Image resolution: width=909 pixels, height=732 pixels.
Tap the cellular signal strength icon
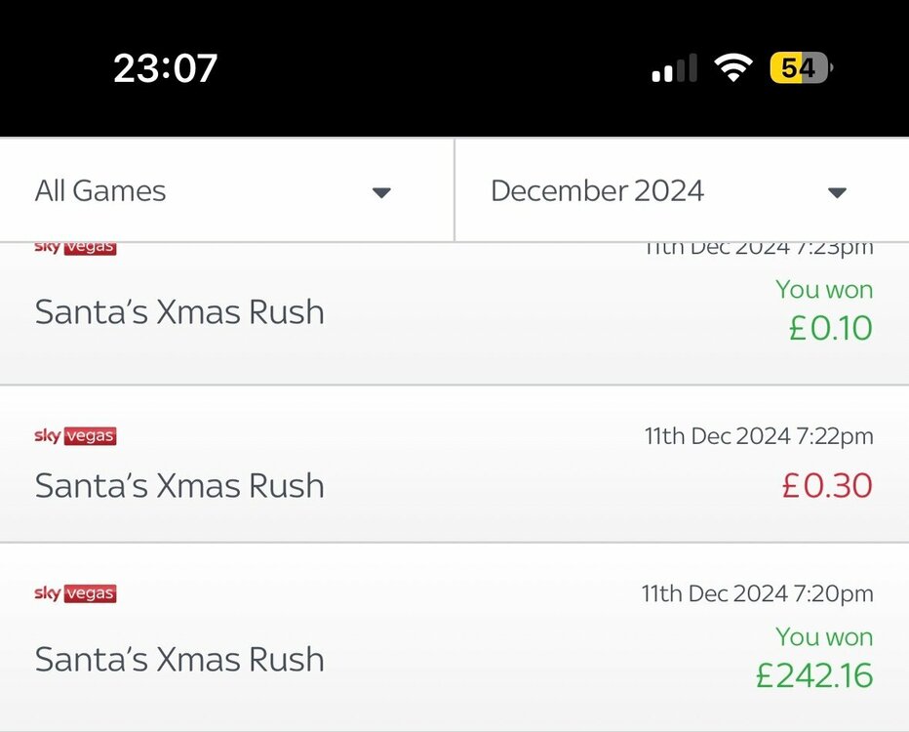pos(674,68)
